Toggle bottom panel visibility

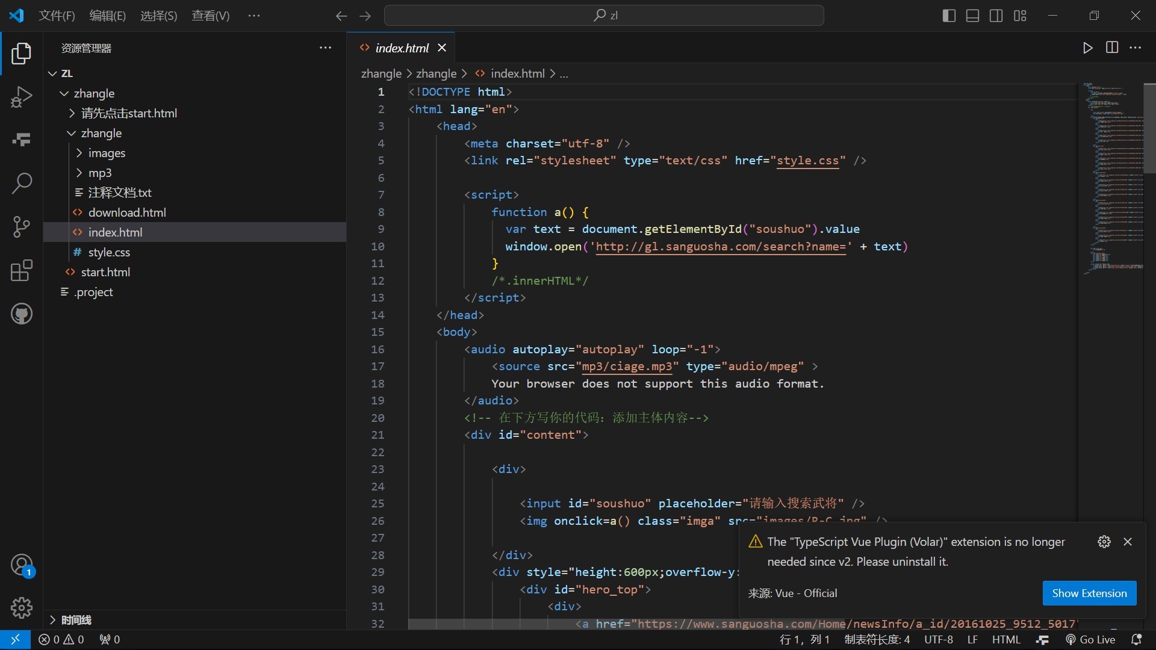click(x=972, y=16)
